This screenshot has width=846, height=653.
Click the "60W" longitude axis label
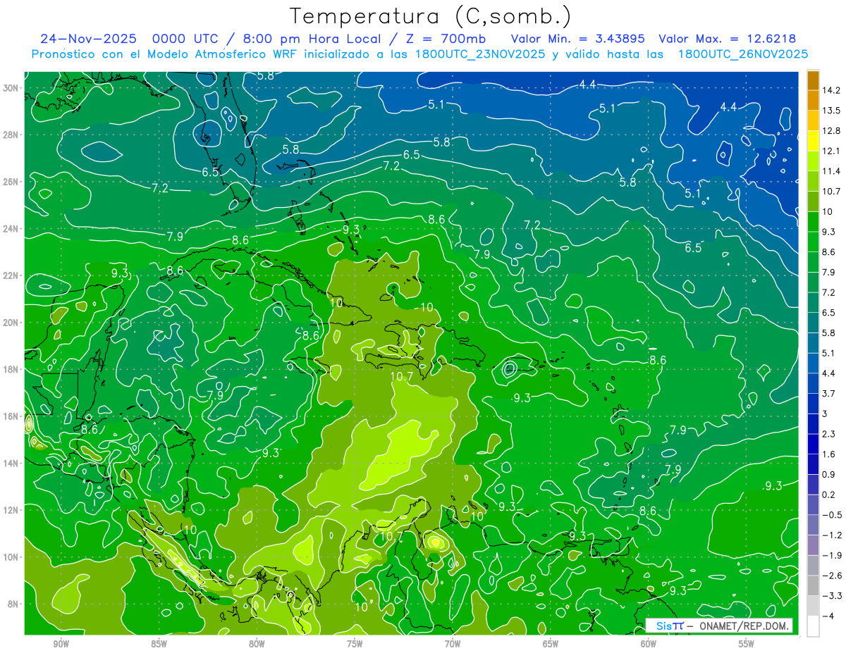click(649, 644)
